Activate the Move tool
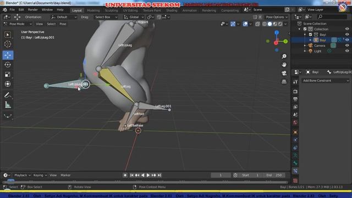352x198 pixels. (8, 55)
